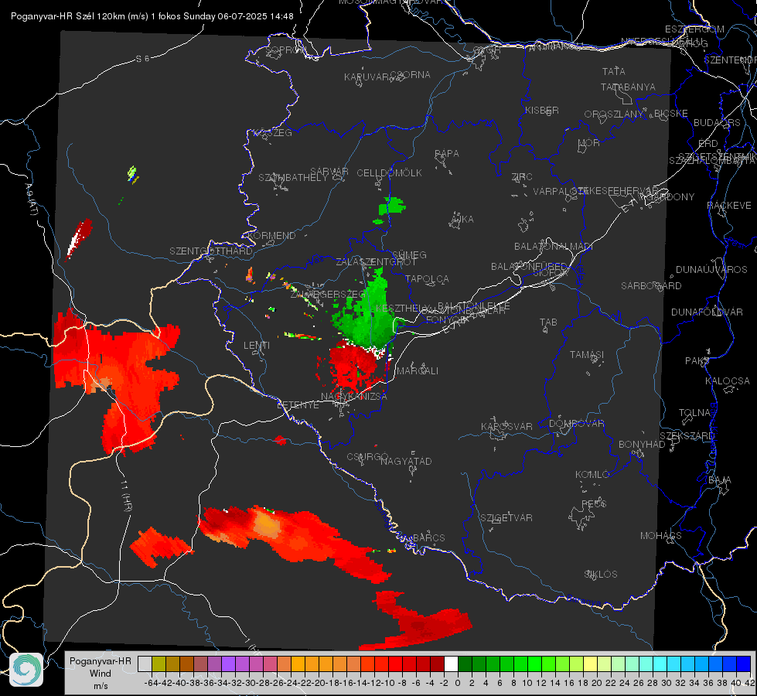Click the DOMBOVAR city label

click(576, 424)
